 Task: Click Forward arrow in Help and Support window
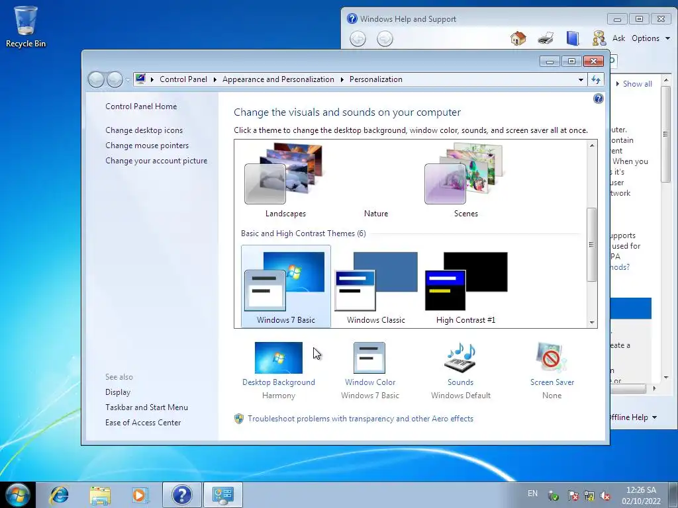385,39
